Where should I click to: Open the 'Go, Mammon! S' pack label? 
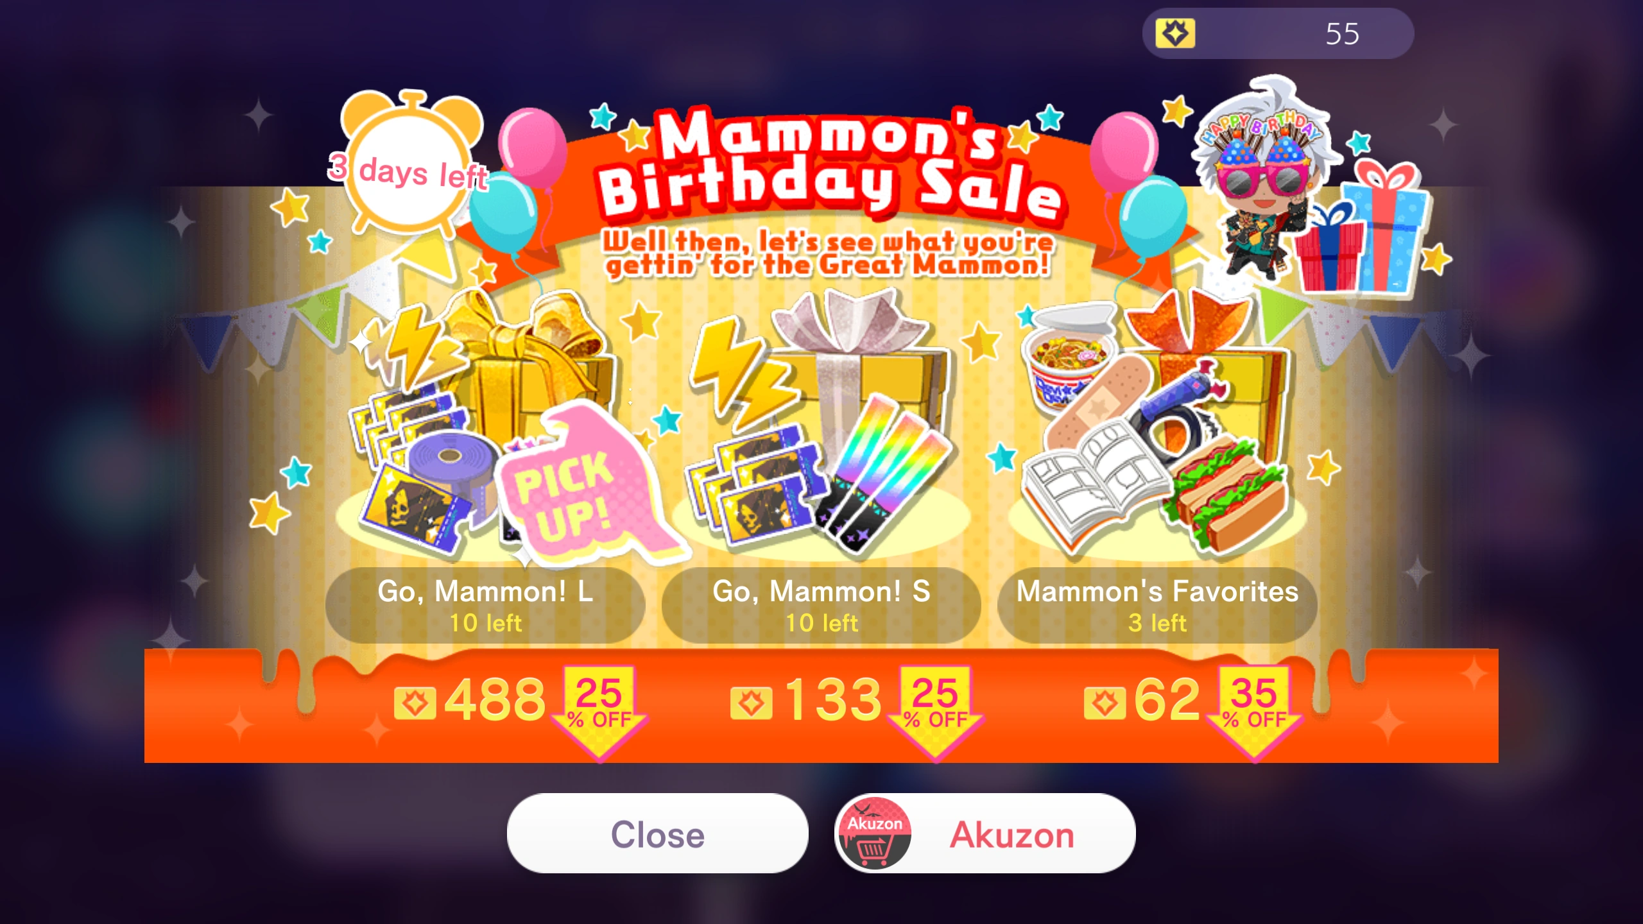821,605
